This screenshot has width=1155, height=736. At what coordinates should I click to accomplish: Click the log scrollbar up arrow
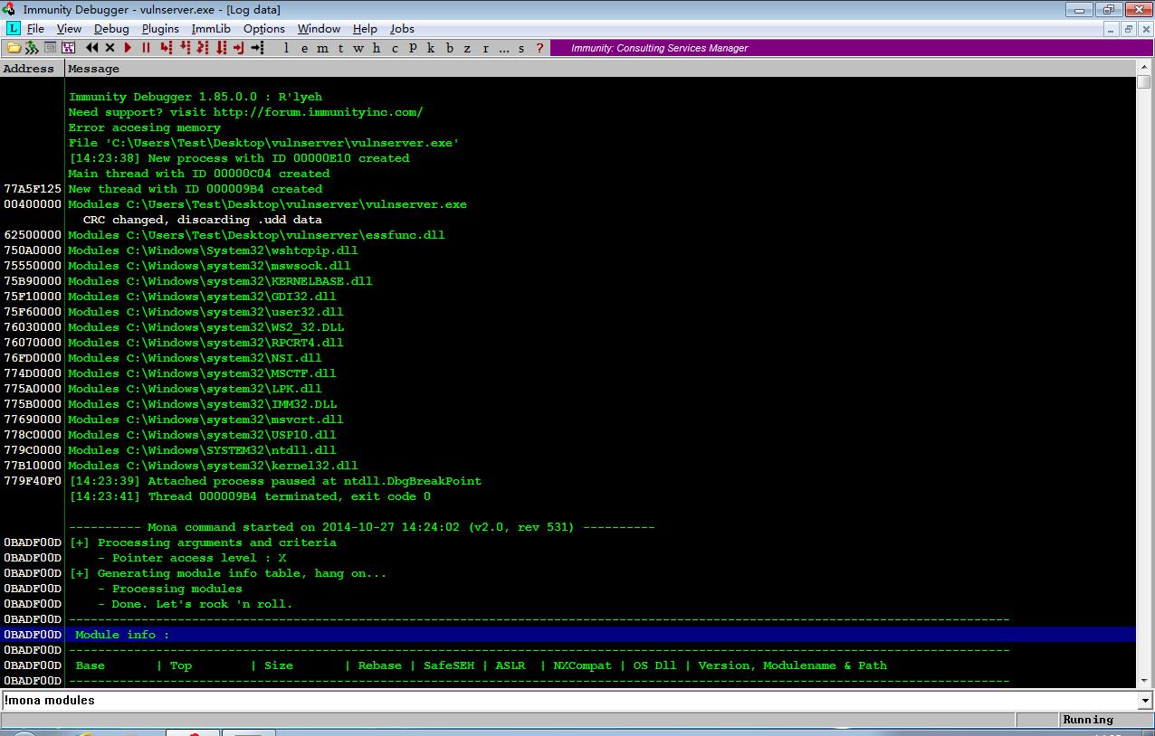1144,69
